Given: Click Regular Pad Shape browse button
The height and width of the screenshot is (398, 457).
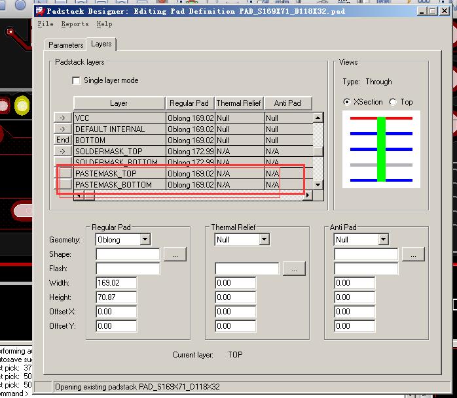Looking at the screenshot, I should tap(175, 254).
